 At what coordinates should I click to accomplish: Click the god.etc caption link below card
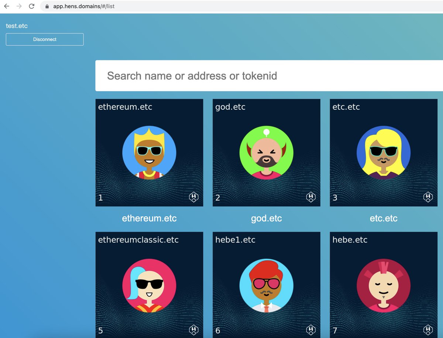click(266, 218)
